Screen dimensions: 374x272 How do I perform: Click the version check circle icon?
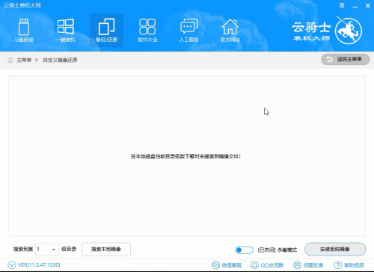tap(12, 265)
